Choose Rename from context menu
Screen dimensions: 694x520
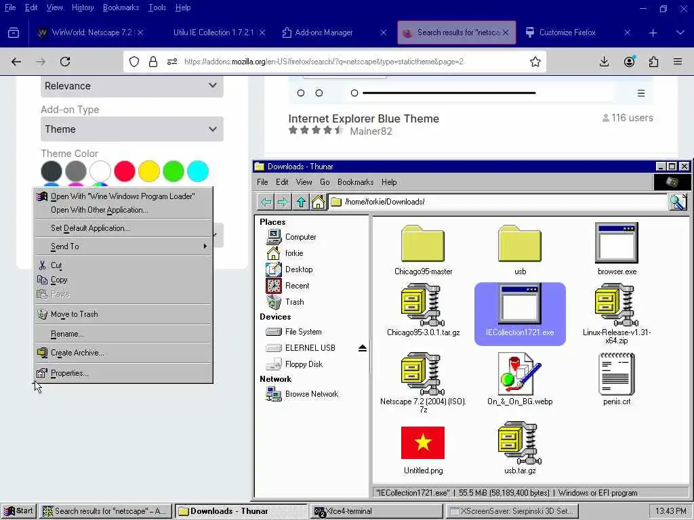point(123,334)
